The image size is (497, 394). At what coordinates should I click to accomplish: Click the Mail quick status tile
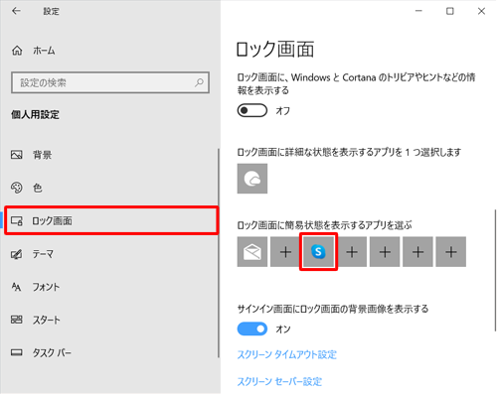tap(252, 252)
